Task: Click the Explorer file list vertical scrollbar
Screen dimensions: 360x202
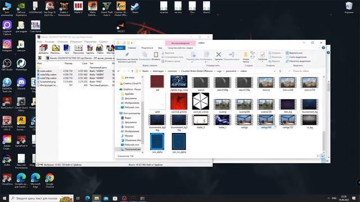Action: point(324,114)
